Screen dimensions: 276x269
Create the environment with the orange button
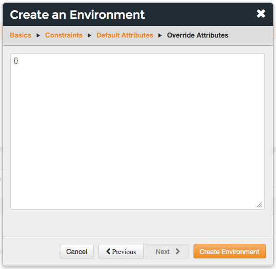[230, 252]
